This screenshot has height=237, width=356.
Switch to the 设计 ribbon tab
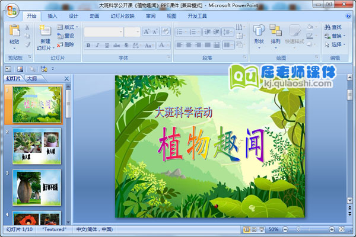point(74,16)
